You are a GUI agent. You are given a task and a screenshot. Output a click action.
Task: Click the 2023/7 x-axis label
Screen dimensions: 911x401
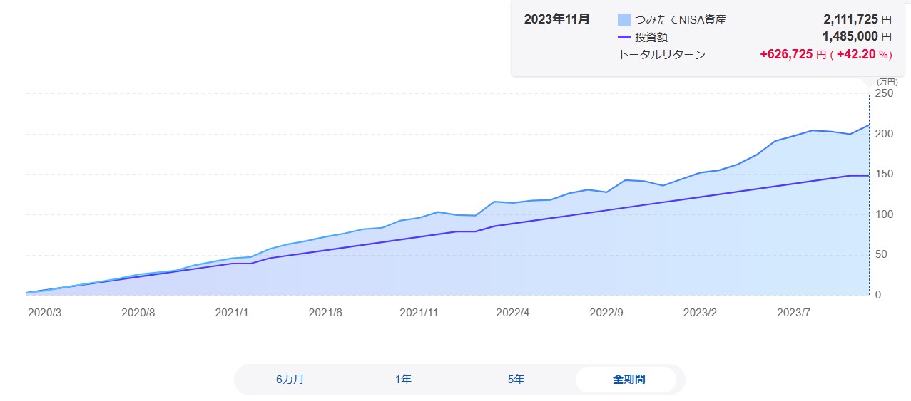(x=793, y=312)
